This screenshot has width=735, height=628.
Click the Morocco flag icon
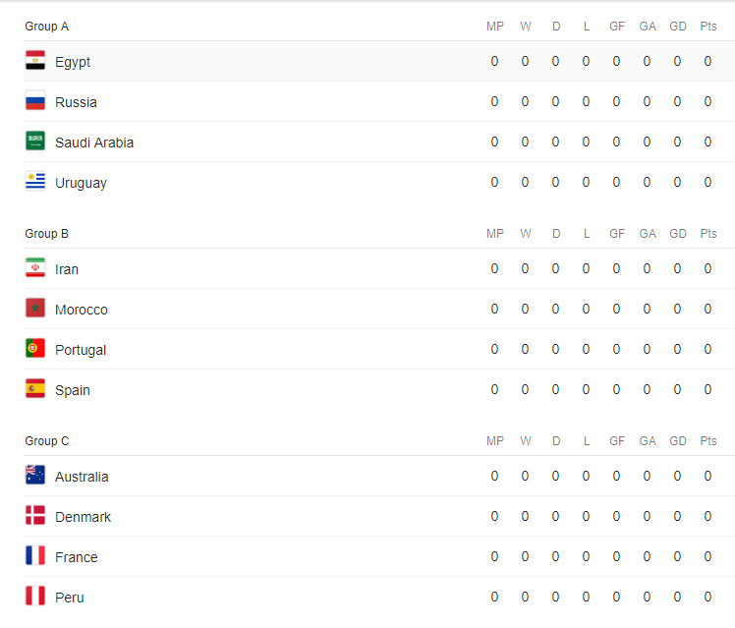tap(35, 309)
